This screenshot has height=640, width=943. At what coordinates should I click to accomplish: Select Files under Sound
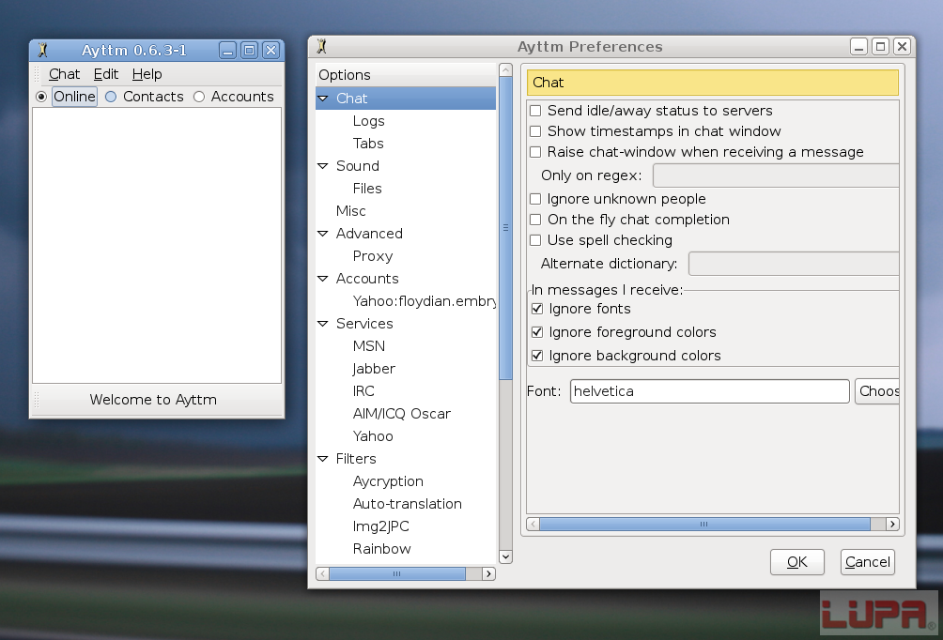tap(367, 188)
